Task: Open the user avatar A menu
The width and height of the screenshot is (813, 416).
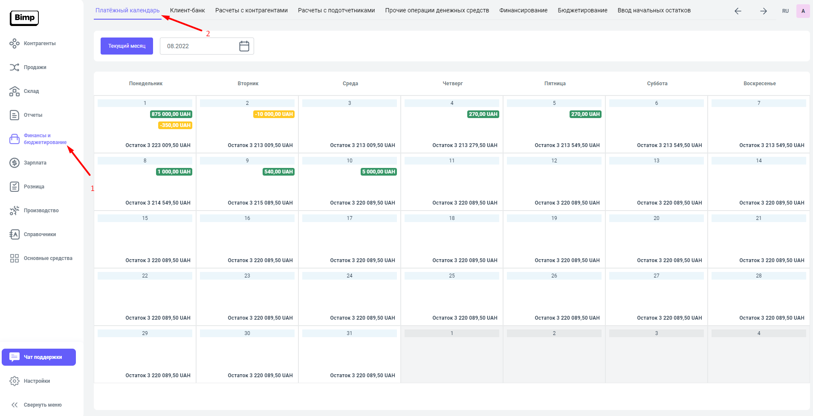Action: tap(803, 11)
